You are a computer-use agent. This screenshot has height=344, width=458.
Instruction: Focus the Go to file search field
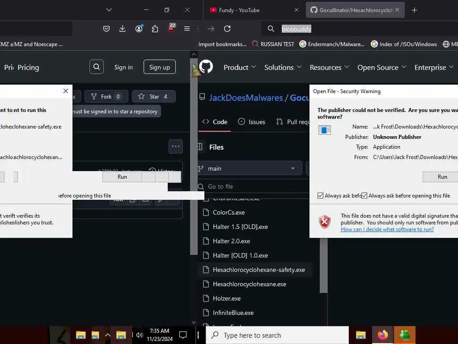pyautogui.click(x=253, y=186)
